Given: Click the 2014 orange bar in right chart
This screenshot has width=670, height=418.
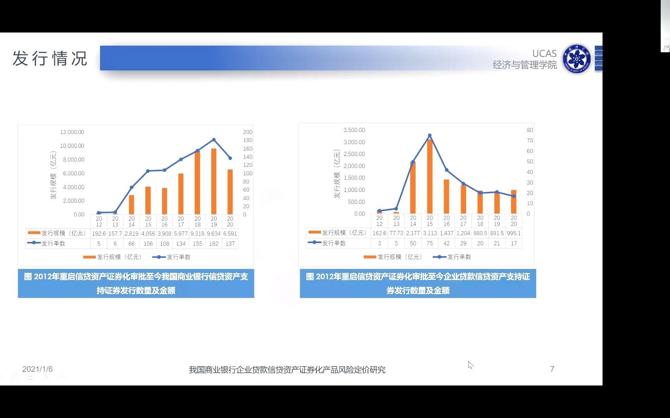Looking at the screenshot, I should (x=413, y=188).
